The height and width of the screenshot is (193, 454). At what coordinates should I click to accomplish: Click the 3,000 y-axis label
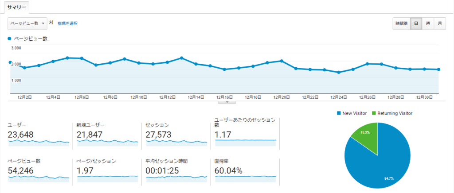coord(16,48)
